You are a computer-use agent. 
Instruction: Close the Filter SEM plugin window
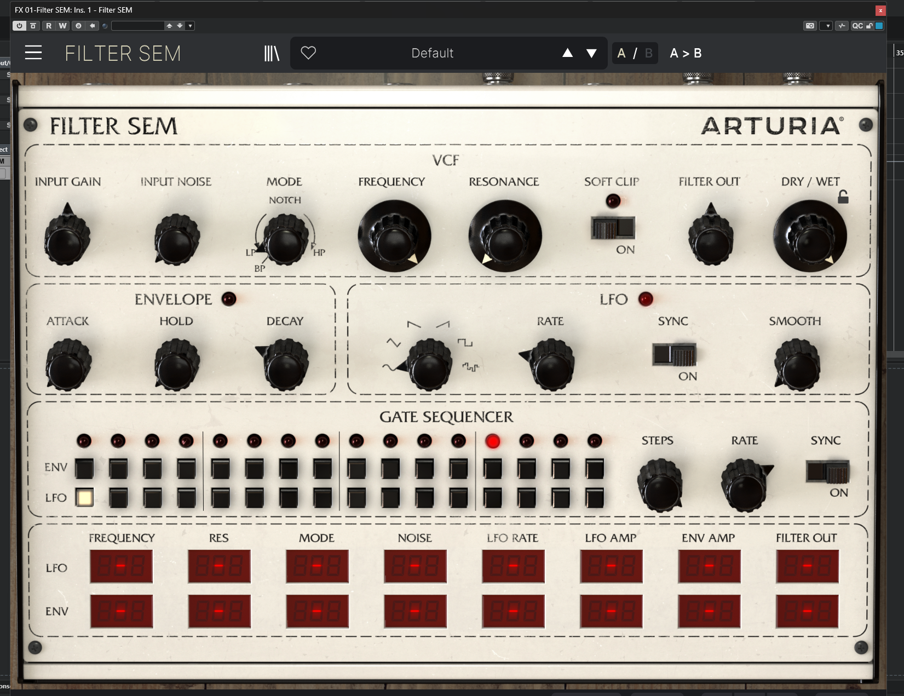pyautogui.click(x=880, y=10)
